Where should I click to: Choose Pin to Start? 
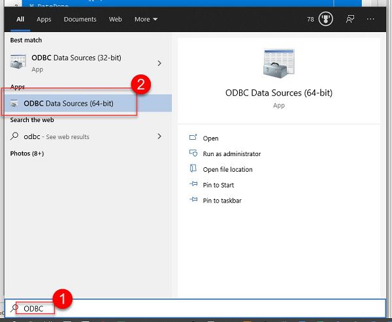[218, 185]
